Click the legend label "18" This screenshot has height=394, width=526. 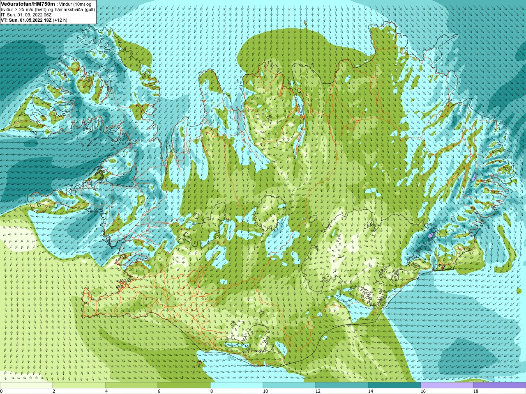(476, 391)
